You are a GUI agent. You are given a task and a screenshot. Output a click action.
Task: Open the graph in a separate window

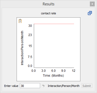[90, 13]
